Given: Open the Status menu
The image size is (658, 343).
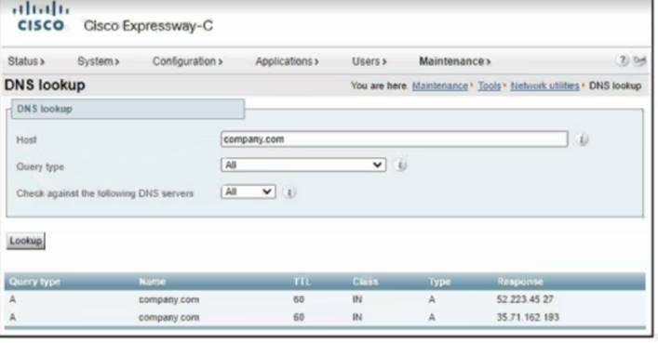Looking at the screenshot, I should [26, 61].
